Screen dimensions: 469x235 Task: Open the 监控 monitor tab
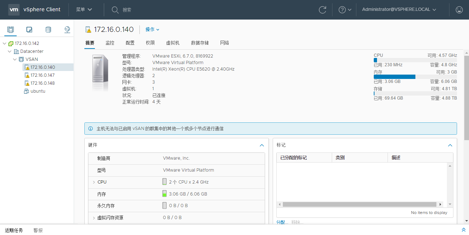tap(110, 43)
